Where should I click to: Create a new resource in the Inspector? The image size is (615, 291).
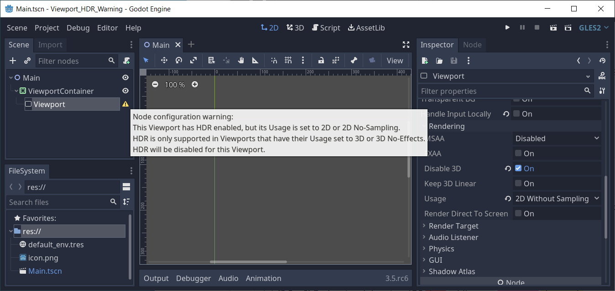[x=424, y=60]
